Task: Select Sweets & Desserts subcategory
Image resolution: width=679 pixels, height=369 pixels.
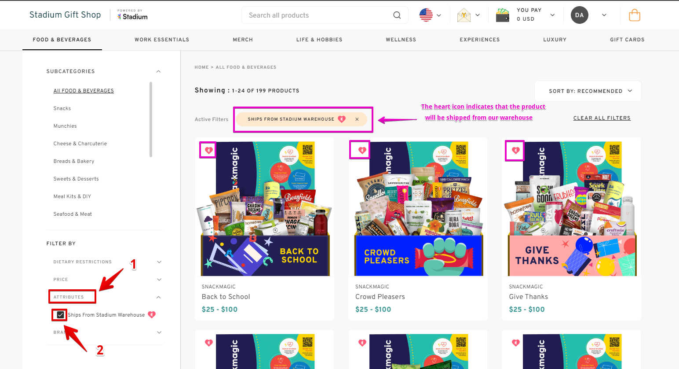Action: pyautogui.click(x=76, y=179)
